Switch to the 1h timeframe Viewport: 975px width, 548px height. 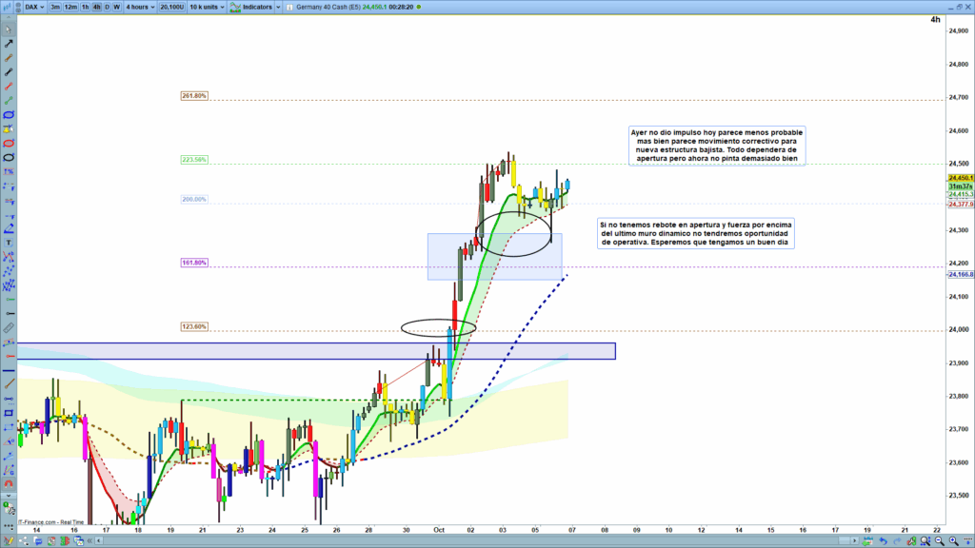tap(86, 7)
